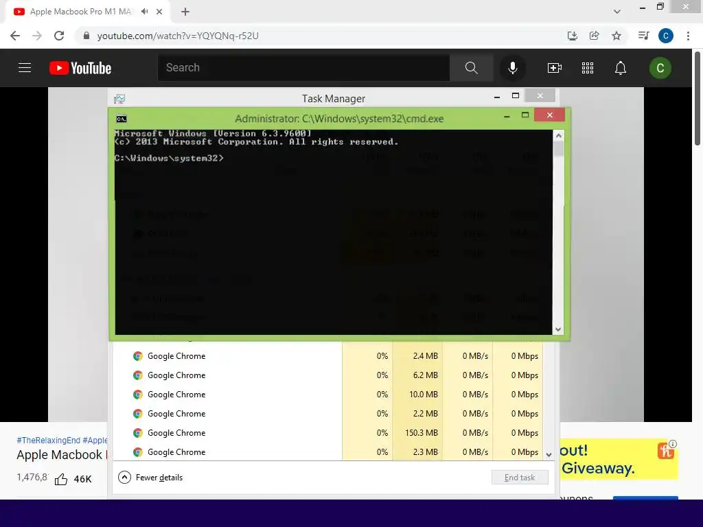Click the 150.3 MB memory cell
Viewport: 703px width, 527px height.
(x=417, y=433)
